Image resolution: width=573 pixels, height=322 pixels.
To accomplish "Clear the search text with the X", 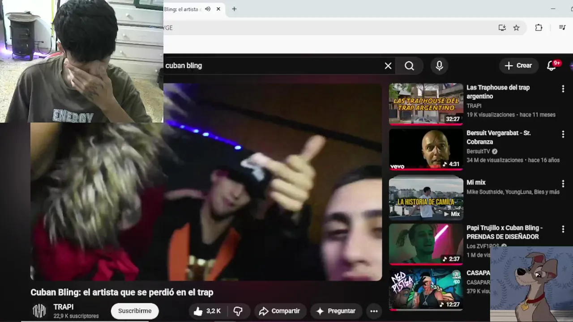I will pos(388,66).
